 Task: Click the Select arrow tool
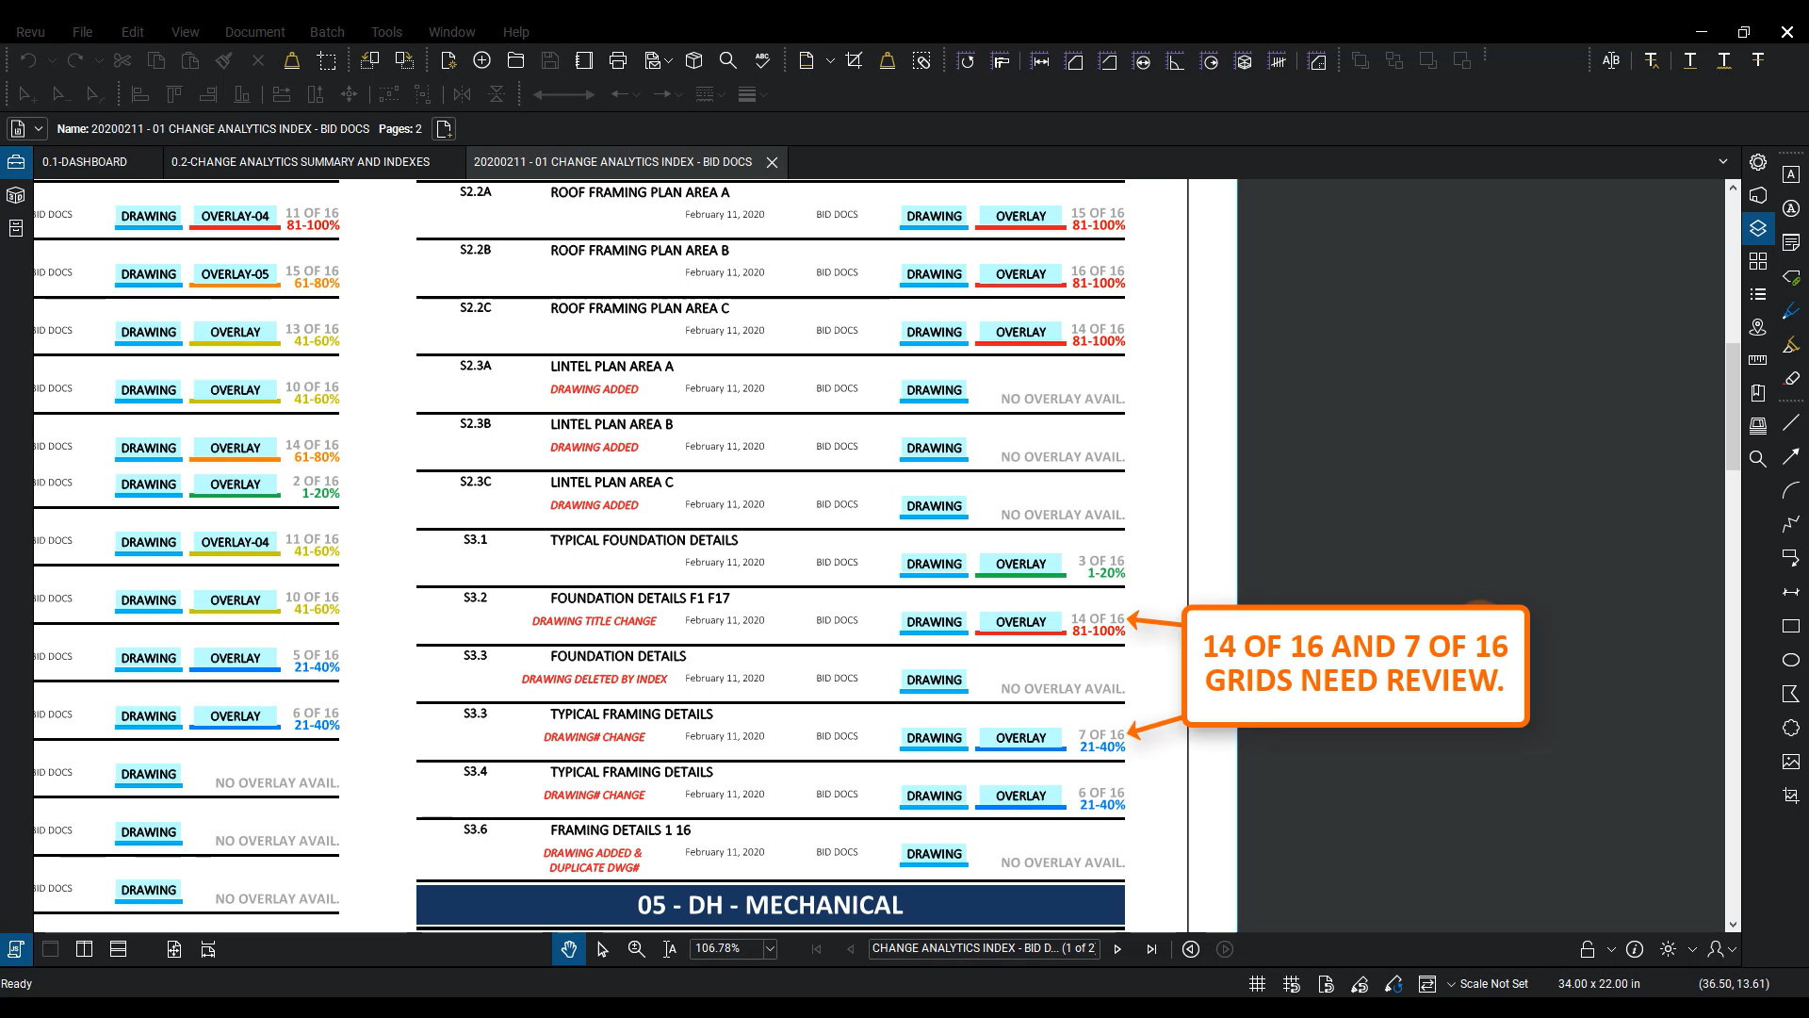pos(603,949)
